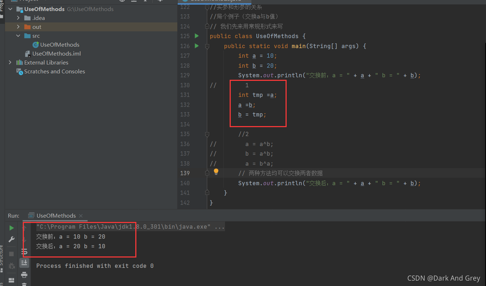Place cursor on 'int b = 20;' line
Image resolution: width=486 pixels, height=286 pixels.
(257, 66)
